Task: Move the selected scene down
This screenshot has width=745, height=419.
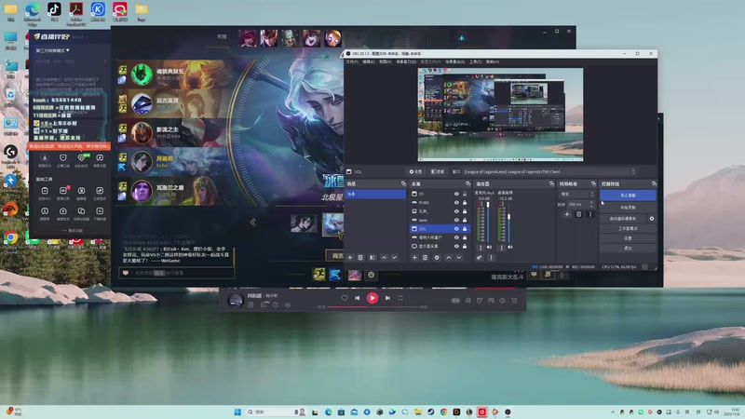Action: (x=394, y=258)
